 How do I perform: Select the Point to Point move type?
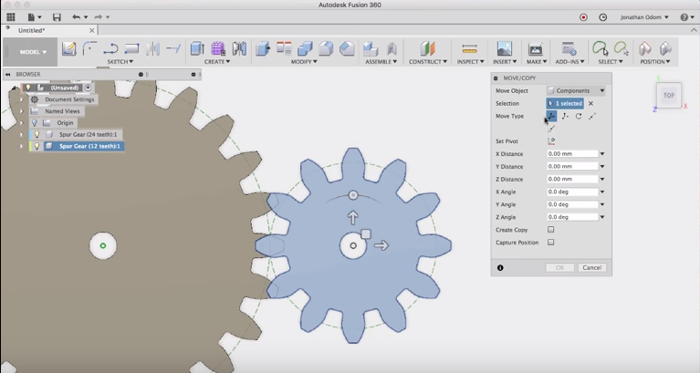pos(592,116)
